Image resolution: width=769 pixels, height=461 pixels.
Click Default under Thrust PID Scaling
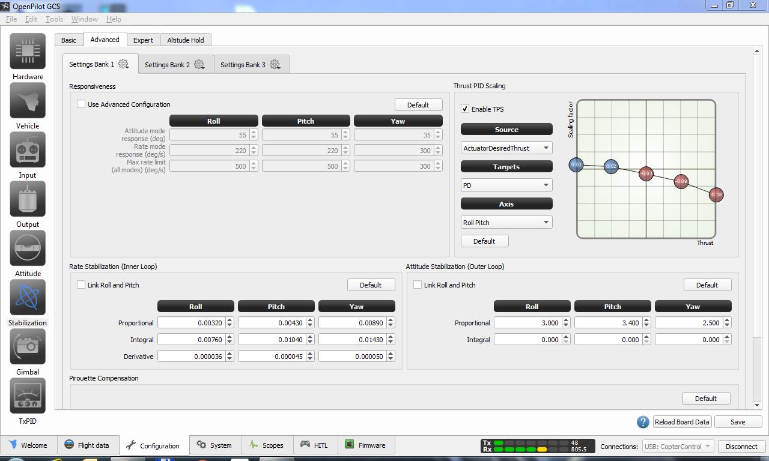click(x=484, y=241)
